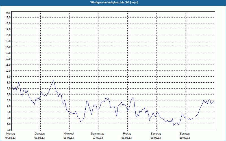This screenshot has width=226, height=141.
Task: Click the 17,0 y-axis label
Action: (8, 29)
